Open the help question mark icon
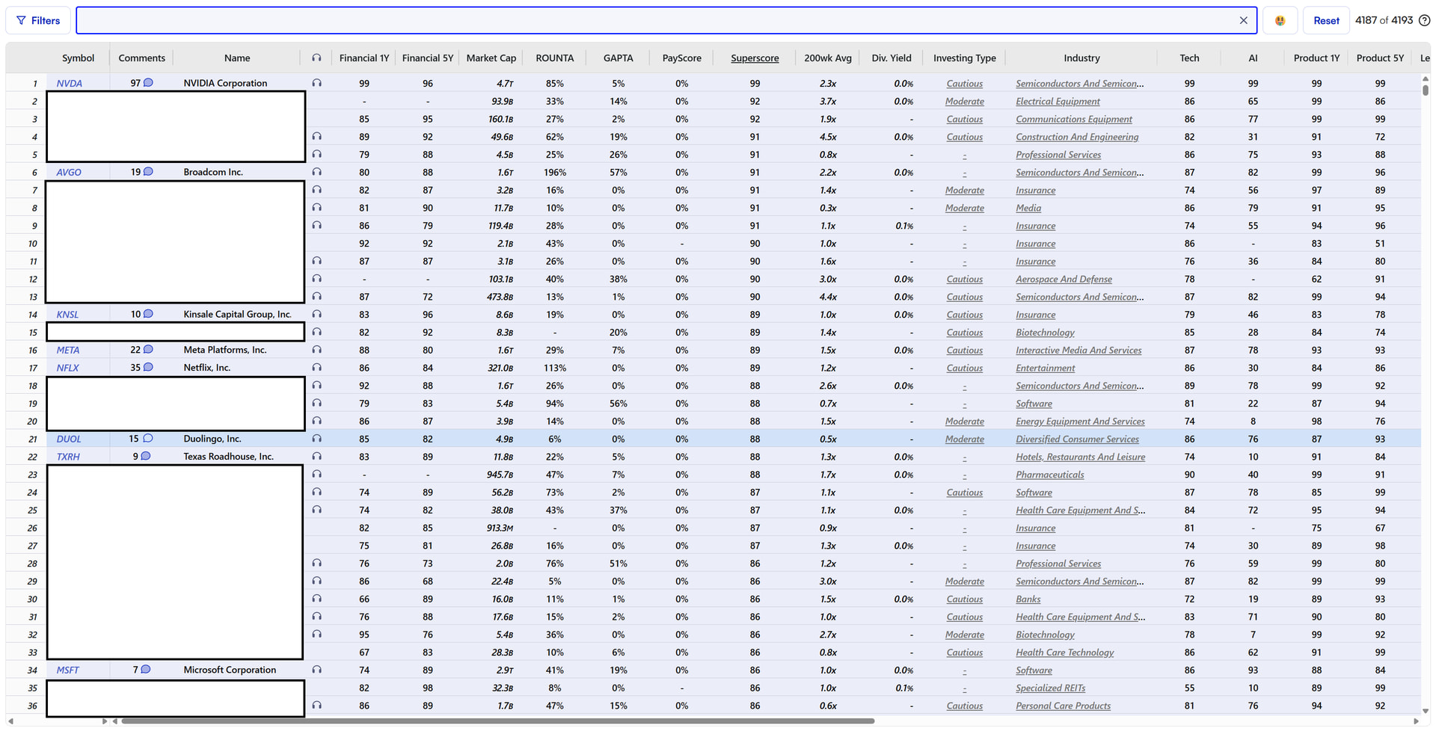1436x731 pixels. click(1424, 21)
